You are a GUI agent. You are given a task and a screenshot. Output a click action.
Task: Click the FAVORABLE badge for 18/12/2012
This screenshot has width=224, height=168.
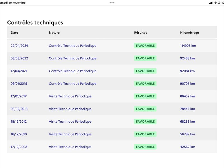click(145, 122)
